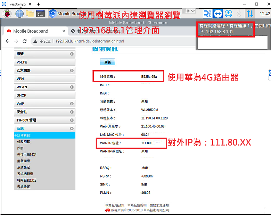271x215 pixels.
Task: Click the not-secure warning triangle icon
Action: click(35, 41)
